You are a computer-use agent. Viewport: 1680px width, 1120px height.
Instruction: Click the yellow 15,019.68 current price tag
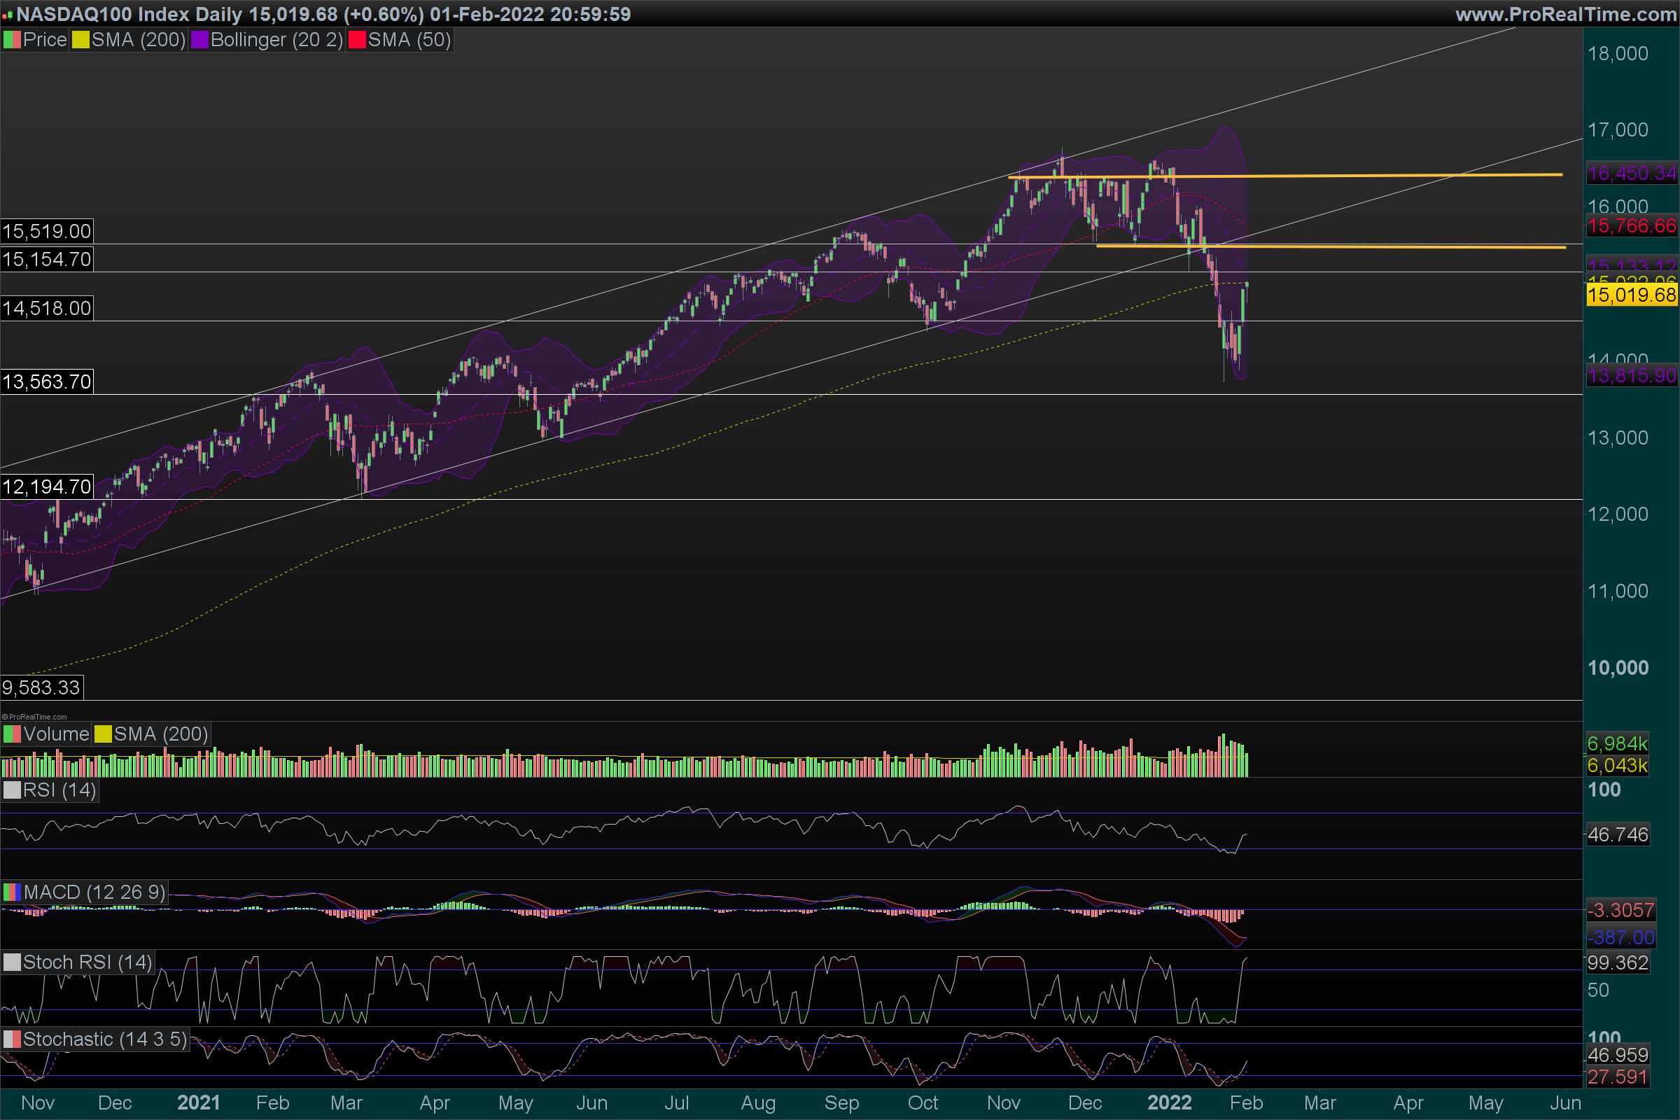1632,295
